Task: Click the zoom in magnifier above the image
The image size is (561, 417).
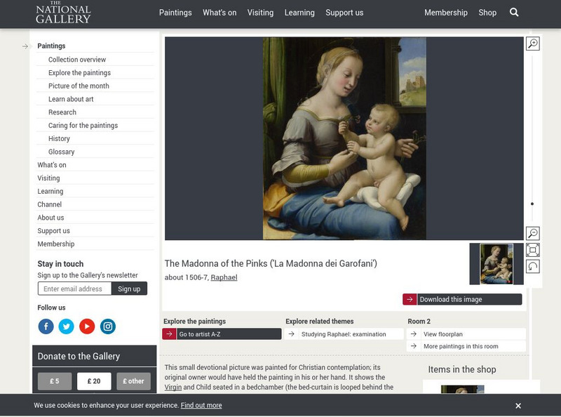Action: point(533,42)
